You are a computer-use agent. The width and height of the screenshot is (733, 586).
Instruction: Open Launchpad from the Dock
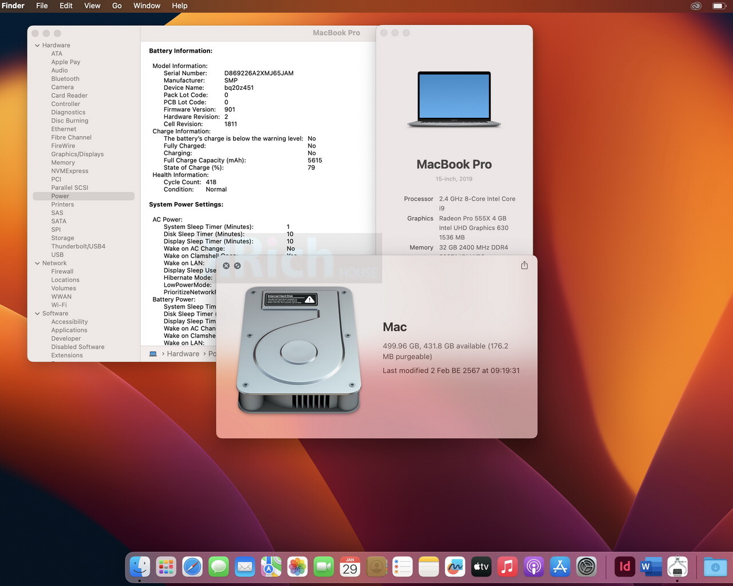(166, 567)
